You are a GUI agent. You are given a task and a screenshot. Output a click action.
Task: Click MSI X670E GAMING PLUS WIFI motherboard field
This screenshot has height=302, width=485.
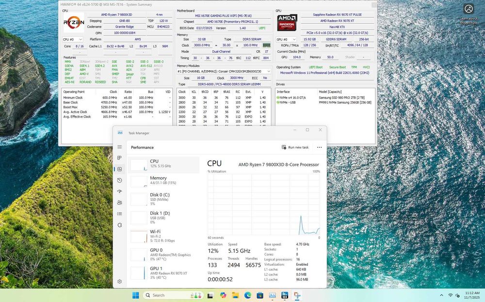(x=223, y=16)
